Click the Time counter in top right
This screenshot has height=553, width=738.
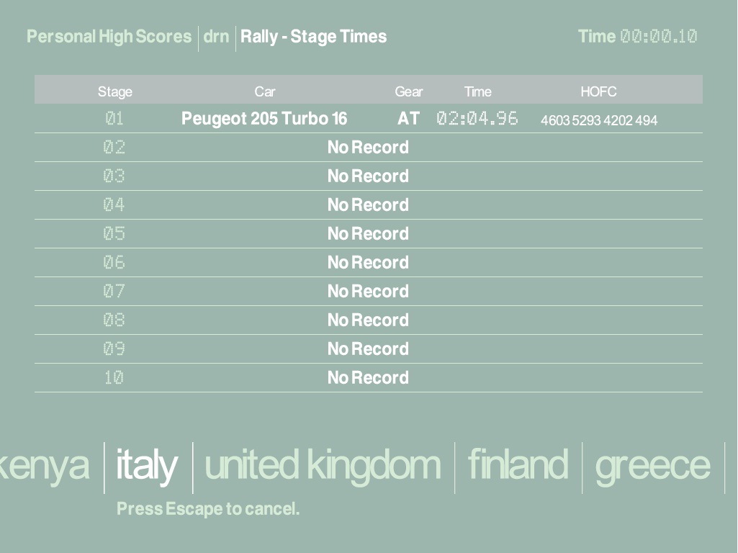(x=637, y=37)
